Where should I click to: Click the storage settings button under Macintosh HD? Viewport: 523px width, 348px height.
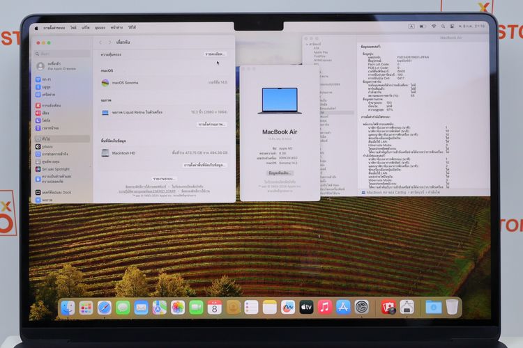click(205, 165)
